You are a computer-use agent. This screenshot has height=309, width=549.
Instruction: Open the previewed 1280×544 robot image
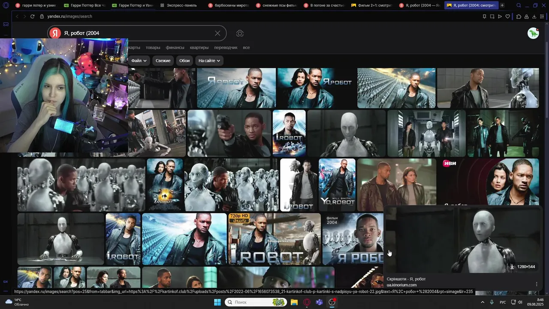[462, 240]
